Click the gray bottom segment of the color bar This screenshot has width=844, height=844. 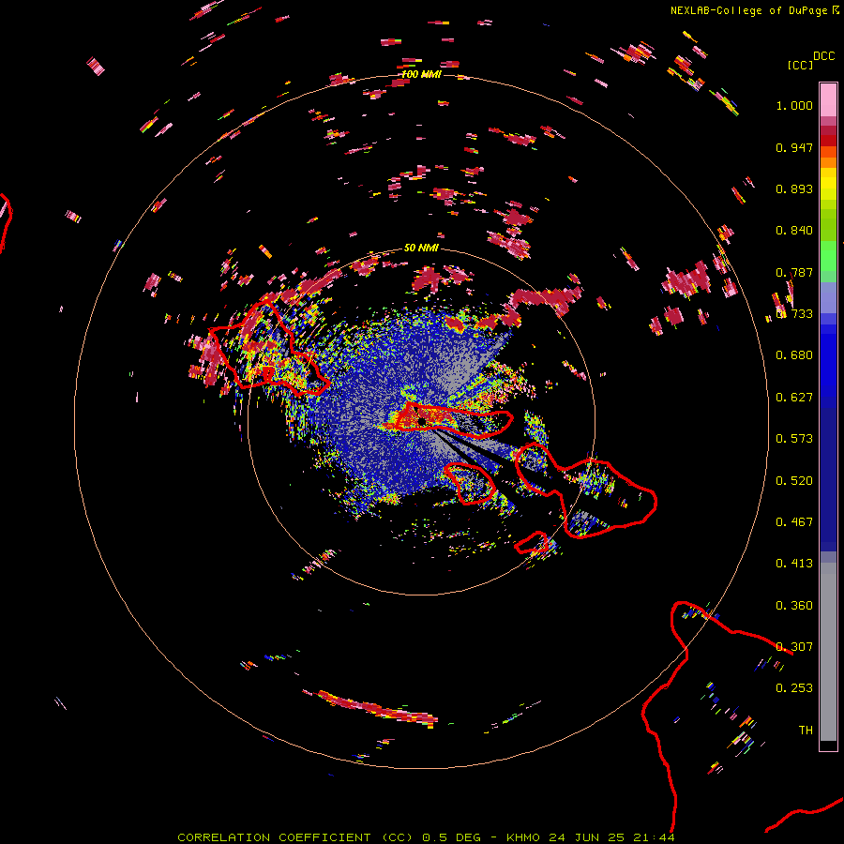tap(828, 652)
